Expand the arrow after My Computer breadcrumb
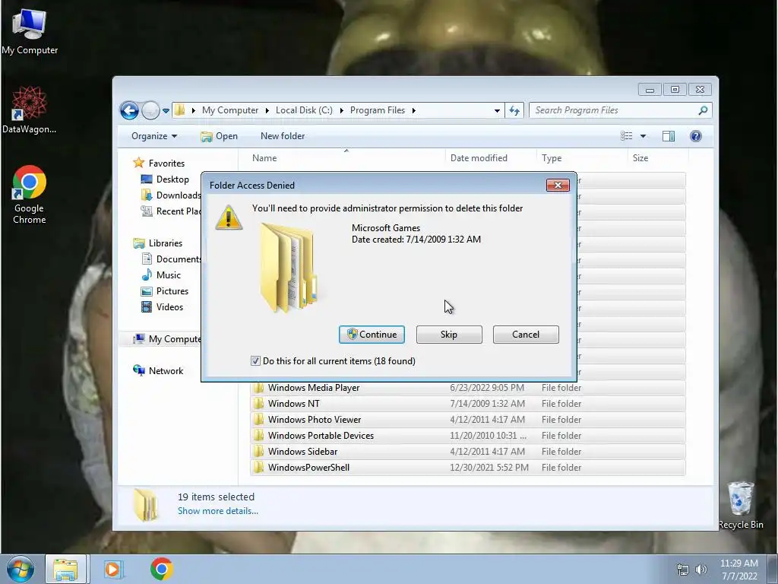The width and height of the screenshot is (778, 584). [267, 110]
